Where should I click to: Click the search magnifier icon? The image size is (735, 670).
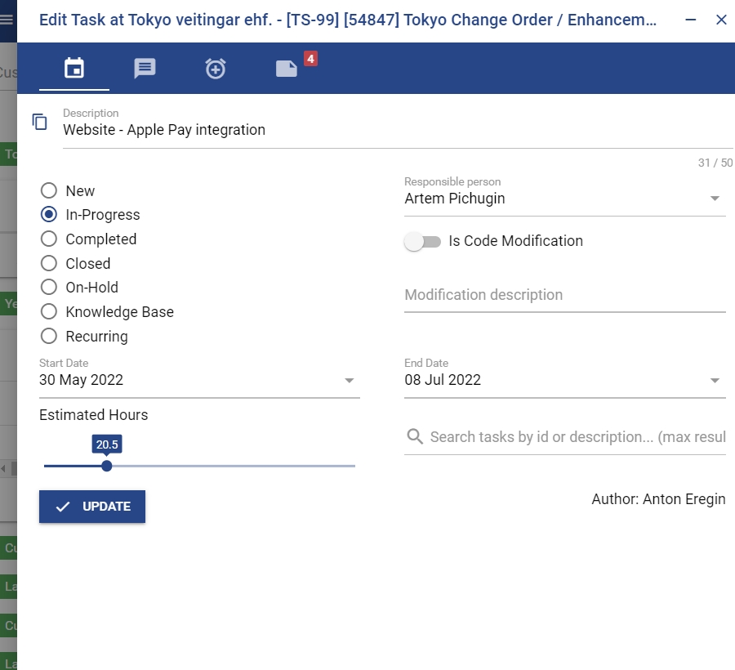click(415, 436)
